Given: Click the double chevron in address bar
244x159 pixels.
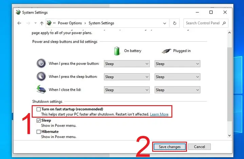Looking at the screenshot, I should [54, 23].
